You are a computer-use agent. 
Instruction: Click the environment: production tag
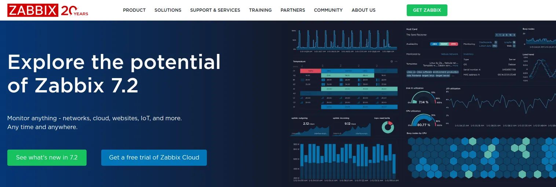pyautogui.click(x=446, y=72)
